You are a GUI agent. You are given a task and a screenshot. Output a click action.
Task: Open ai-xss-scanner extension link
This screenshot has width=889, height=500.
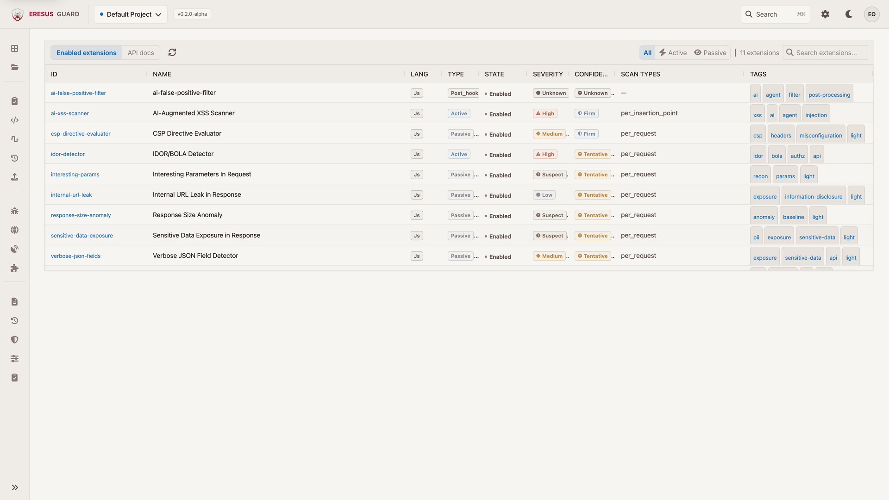(70, 113)
